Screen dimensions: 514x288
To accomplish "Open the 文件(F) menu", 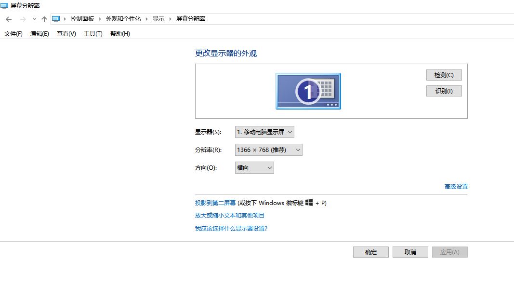I will point(13,33).
